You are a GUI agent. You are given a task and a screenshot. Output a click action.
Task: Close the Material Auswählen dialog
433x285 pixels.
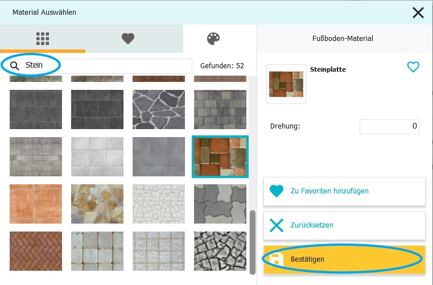point(418,13)
